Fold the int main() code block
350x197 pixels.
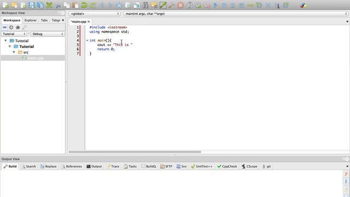click(87, 40)
